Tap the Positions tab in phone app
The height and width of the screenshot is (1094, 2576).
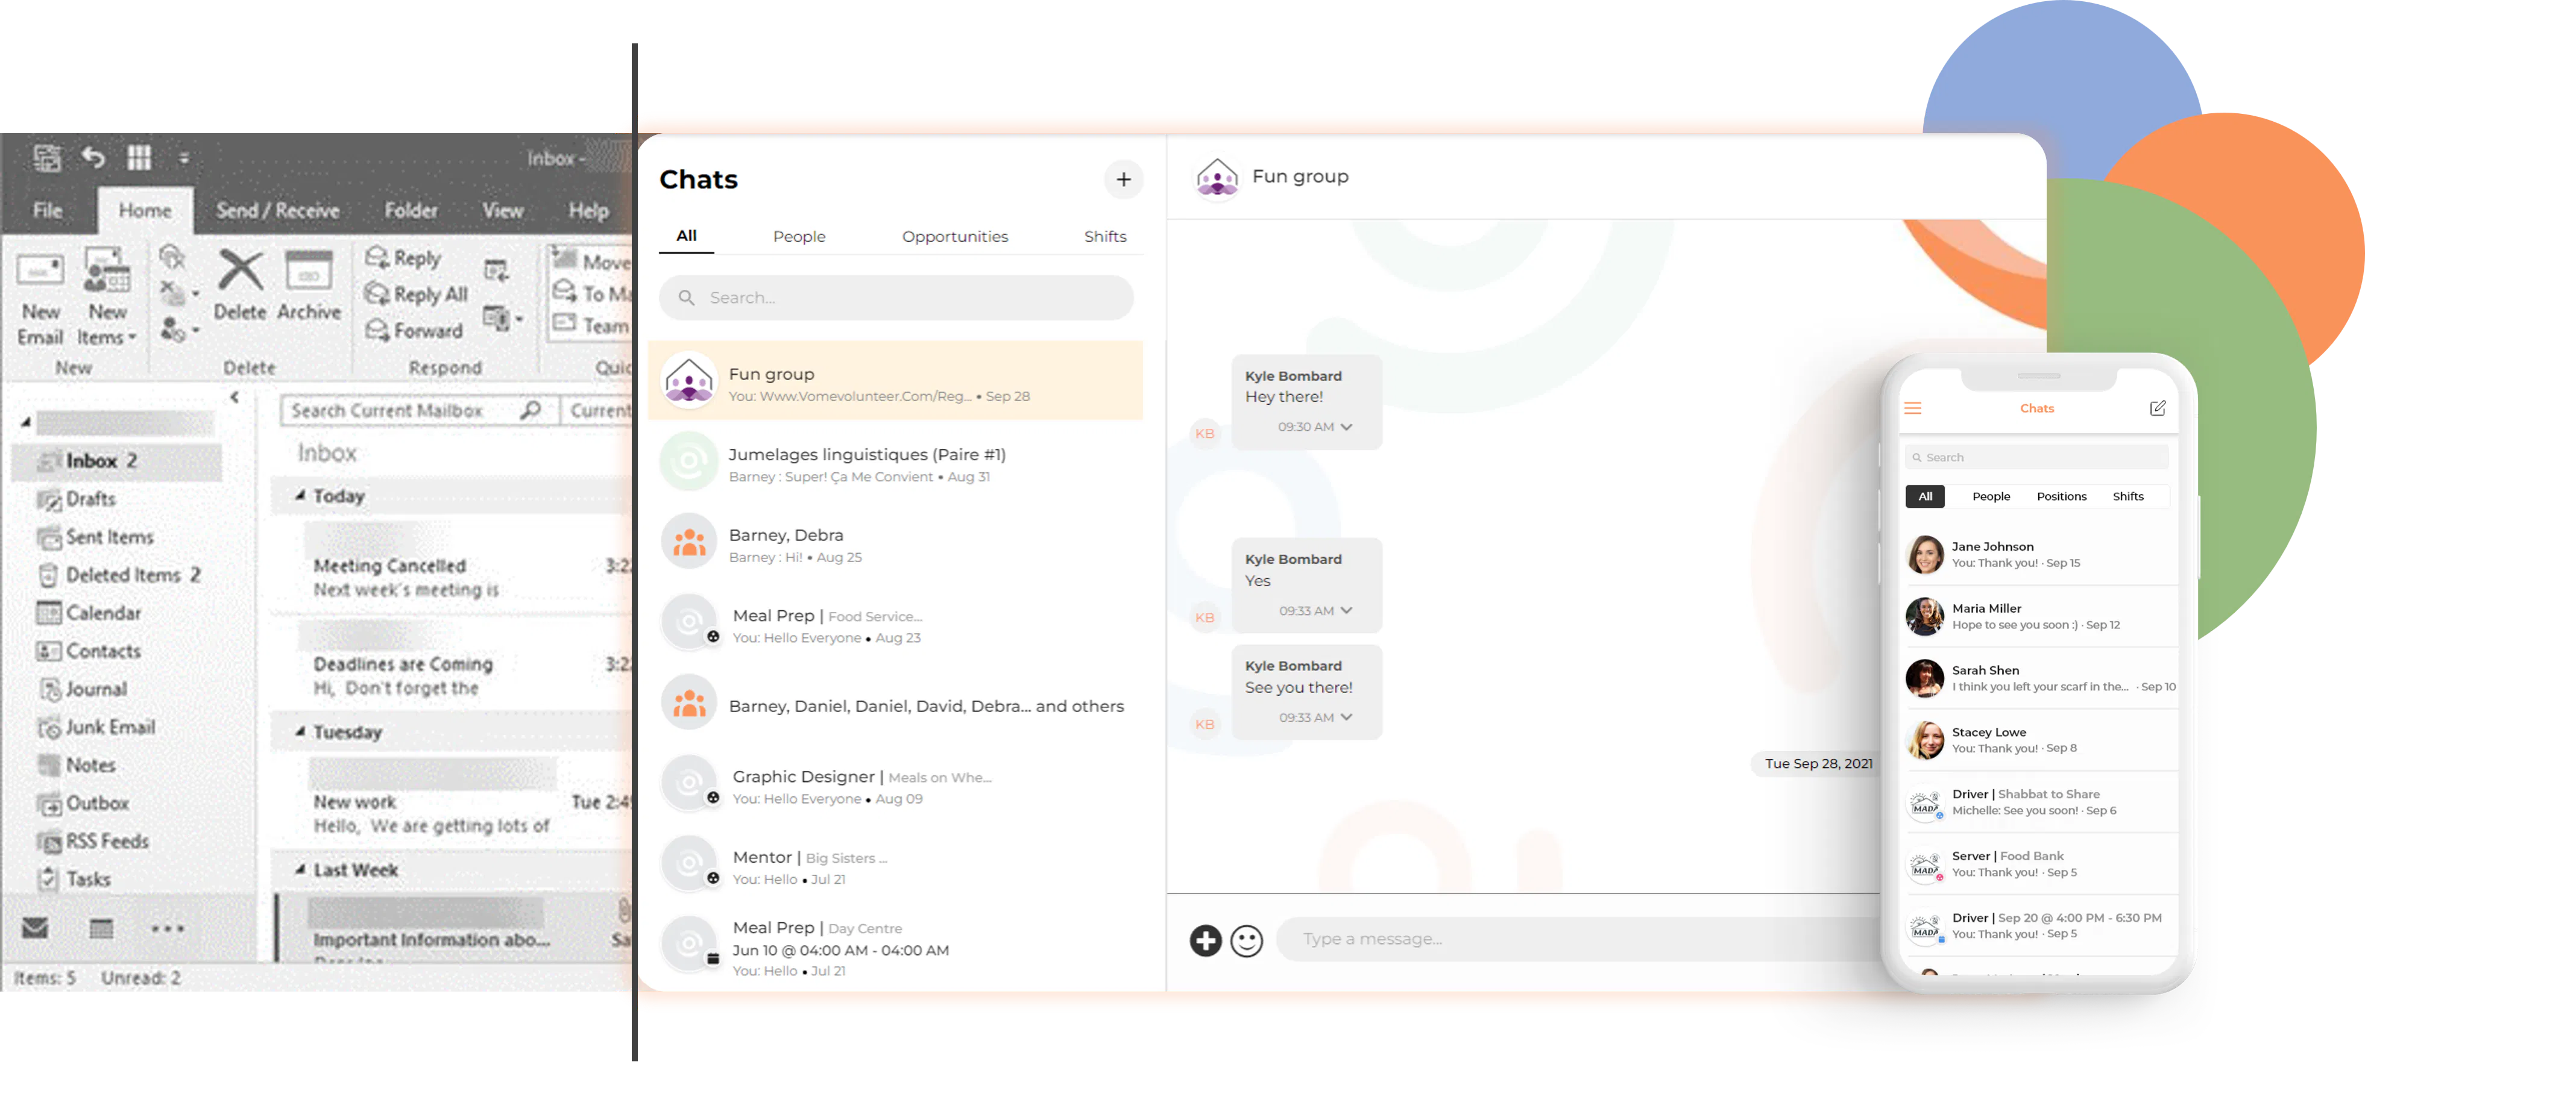coord(2061,496)
